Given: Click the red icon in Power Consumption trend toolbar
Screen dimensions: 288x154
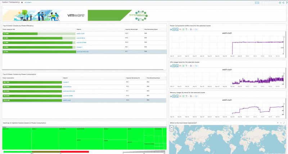Looking at the screenshot, I should pyautogui.click(x=180, y=30).
